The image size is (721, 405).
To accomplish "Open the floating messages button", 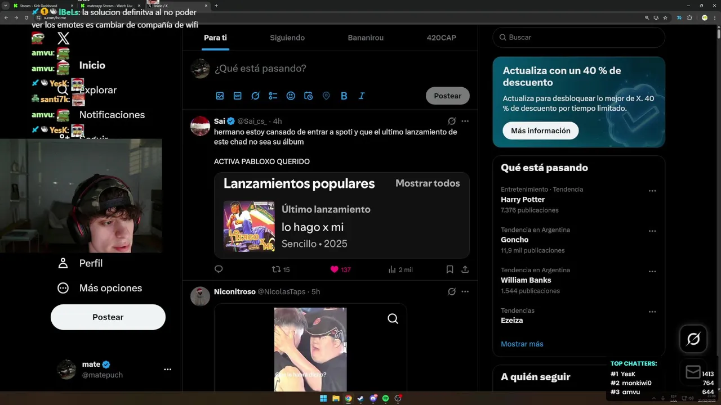I will [693, 372].
